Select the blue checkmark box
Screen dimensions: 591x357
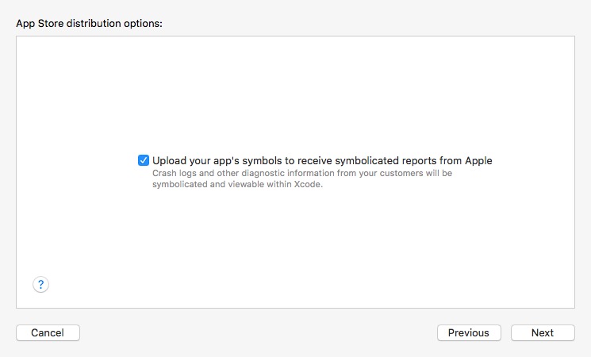click(x=144, y=160)
